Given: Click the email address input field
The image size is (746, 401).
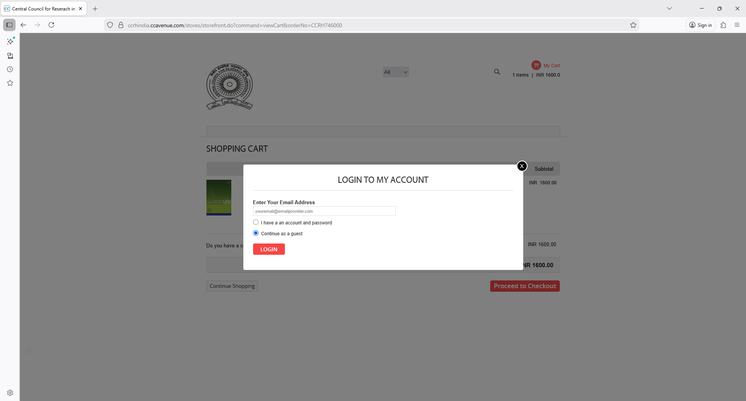Looking at the screenshot, I should pos(324,211).
